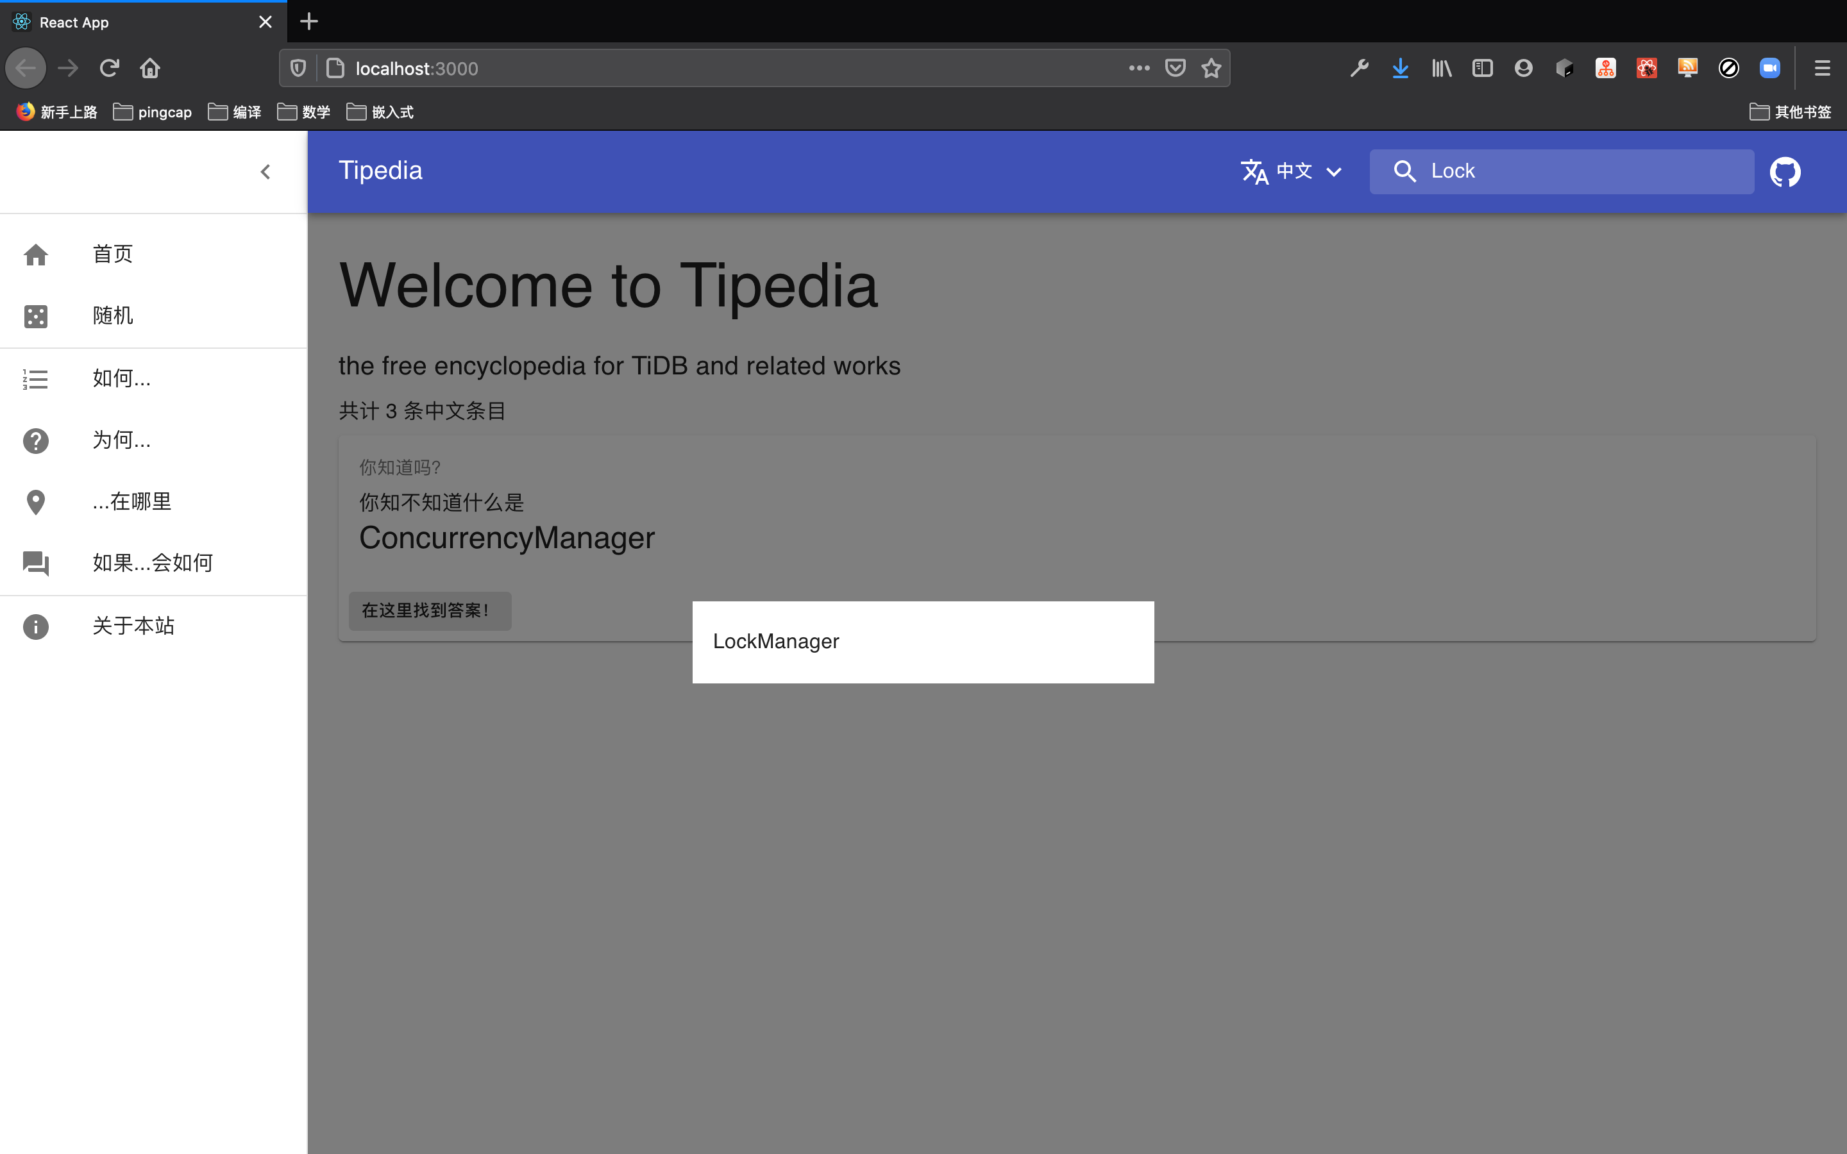Click the ConcurrencyManager card title
Viewport: 1847px width, 1154px height.
507,538
